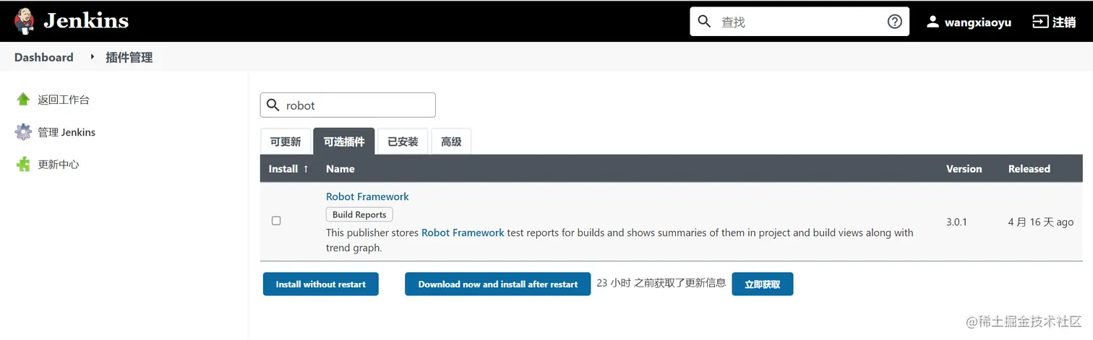
Task: Expand the Dashboard breadcrumb arrow
Action: [93, 56]
